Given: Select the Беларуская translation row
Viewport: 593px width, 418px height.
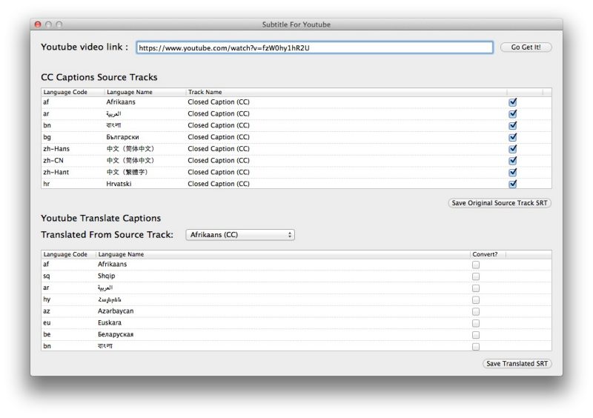Looking at the screenshot, I should (296, 335).
